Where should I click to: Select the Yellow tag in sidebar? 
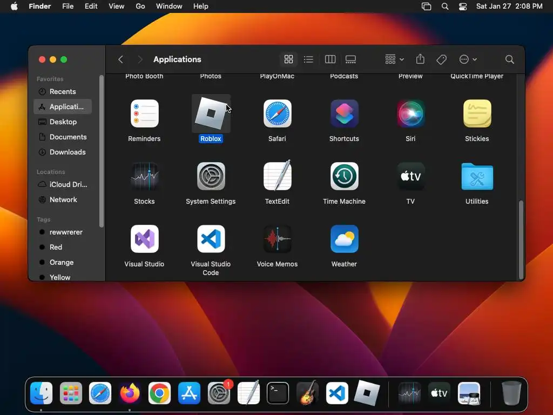(63, 277)
